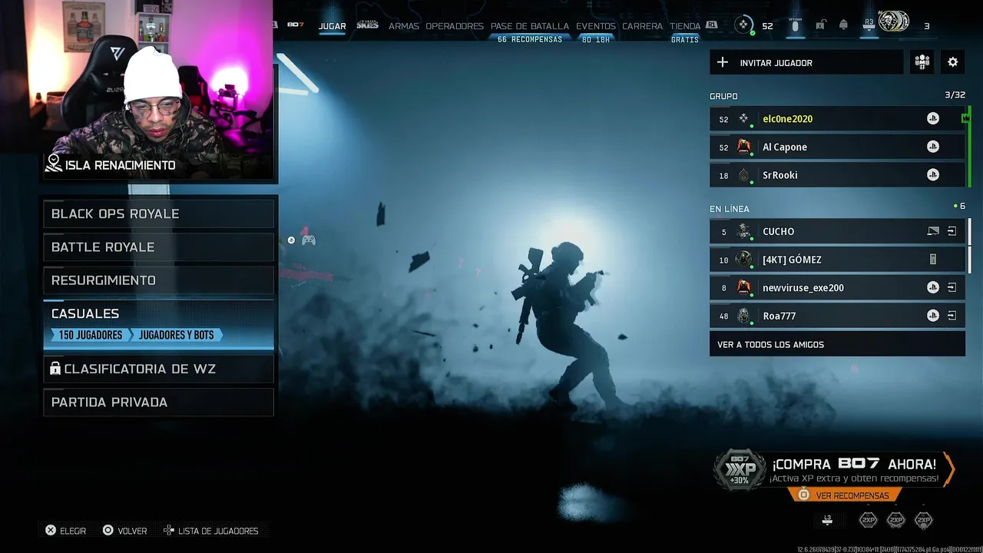Open the R3 social menu icon
The height and width of the screenshot is (553, 983).
[869, 25]
